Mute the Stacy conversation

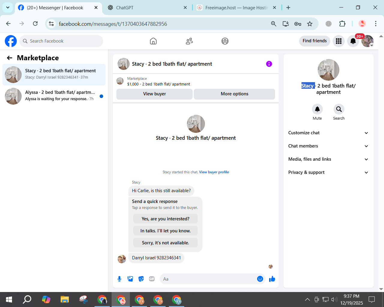coord(317,109)
